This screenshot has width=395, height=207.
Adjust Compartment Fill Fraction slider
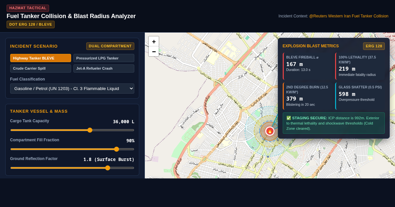(x=72, y=149)
